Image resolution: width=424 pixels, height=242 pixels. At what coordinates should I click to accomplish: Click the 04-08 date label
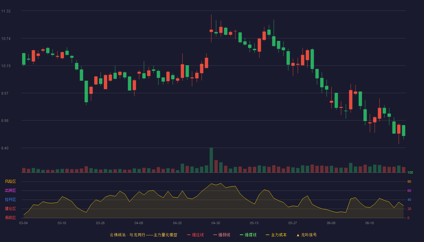click(139, 223)
